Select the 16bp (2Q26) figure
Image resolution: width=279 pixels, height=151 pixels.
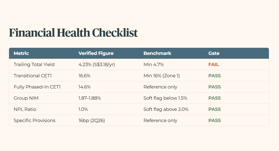click(92, 121)
